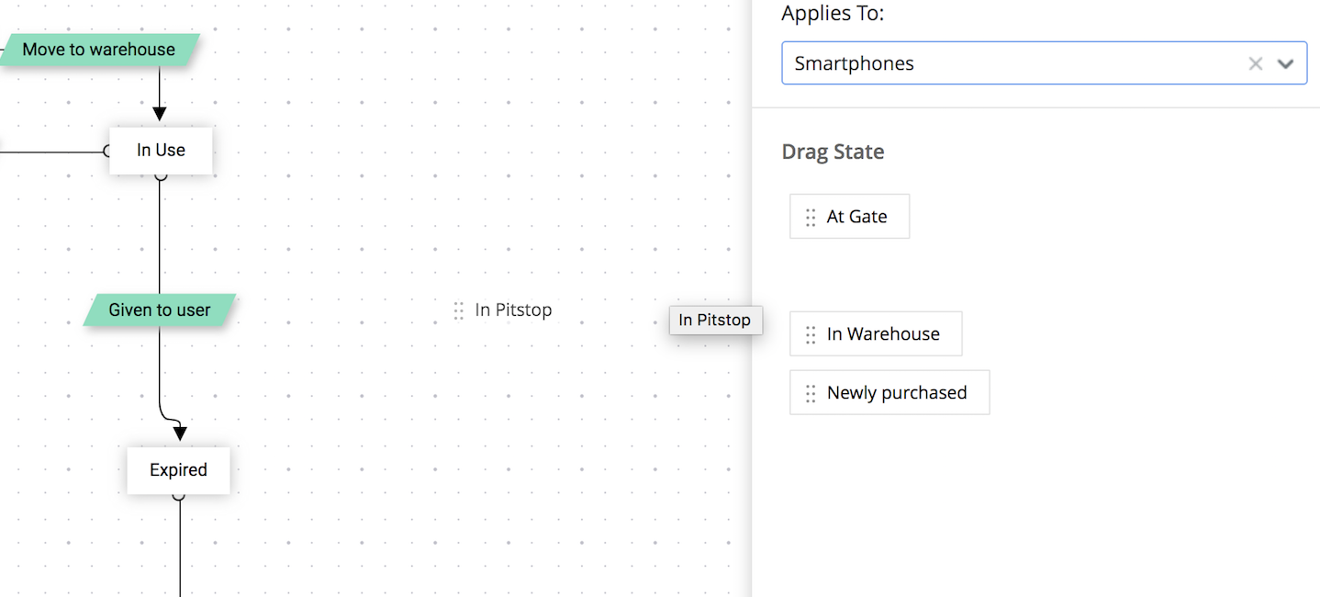This screenshot has width=1320, height=597.
Task: Pick the In Warehouse state chip
Action: [883, 334]
